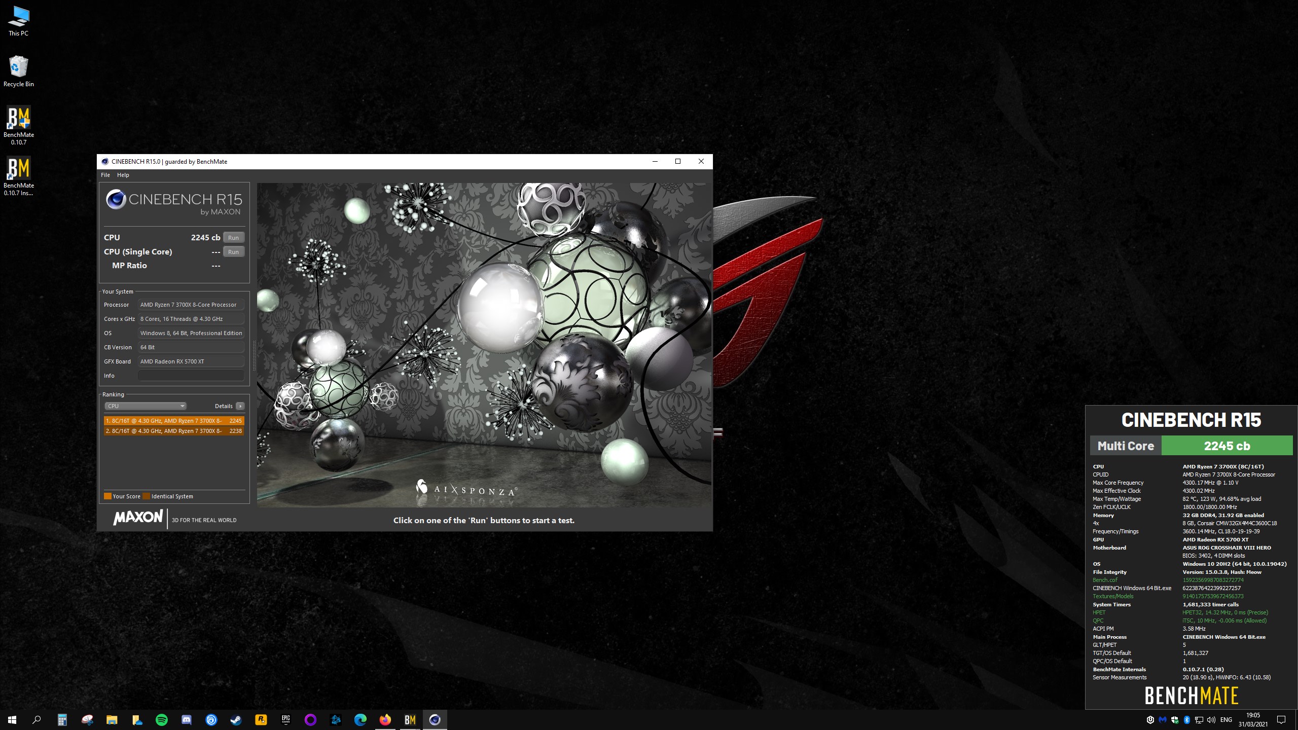Click the rendered spheres preview image

click(484, 345)
